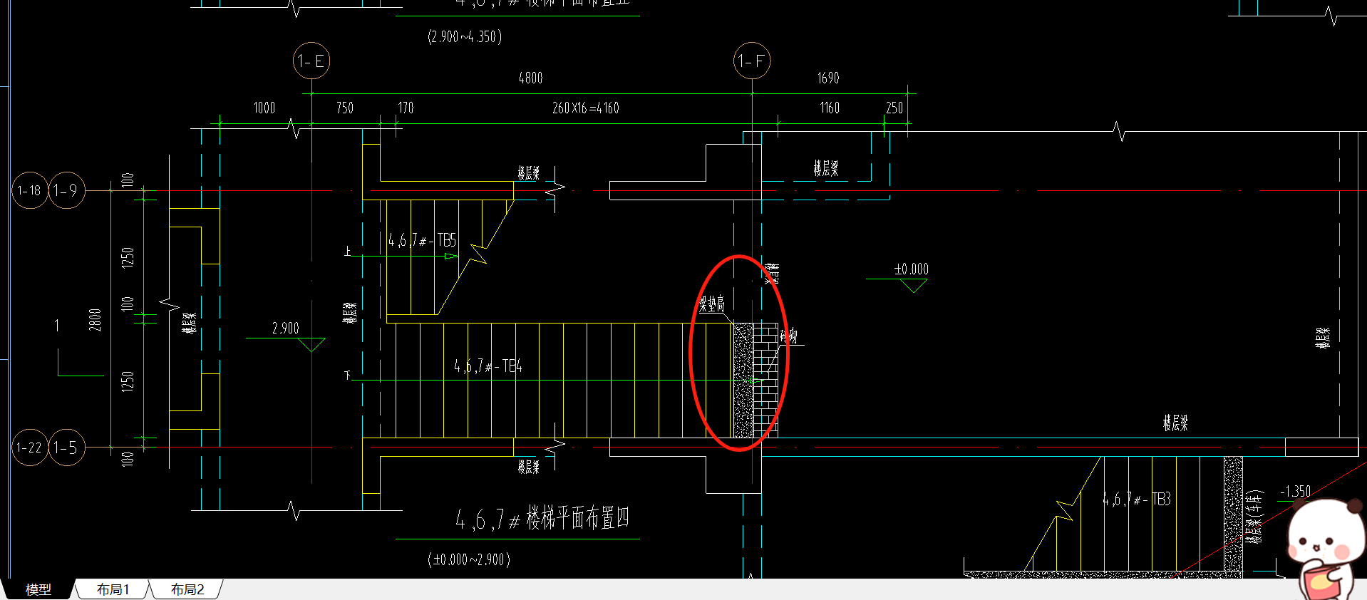Switch to the 模型 tab
Screen dimensions: 1367x600
click(38, 589)
